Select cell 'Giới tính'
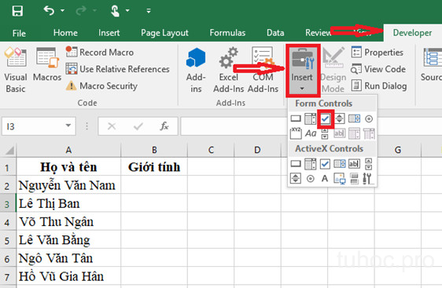442x288 pixels. click(154, 167)
